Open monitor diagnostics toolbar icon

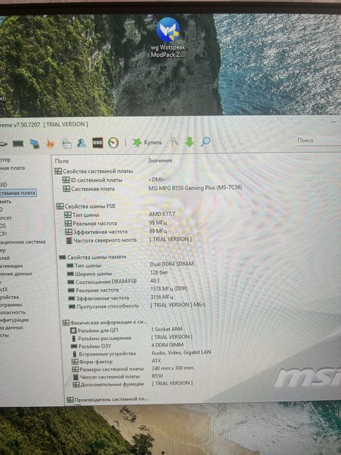click(35, 144)
